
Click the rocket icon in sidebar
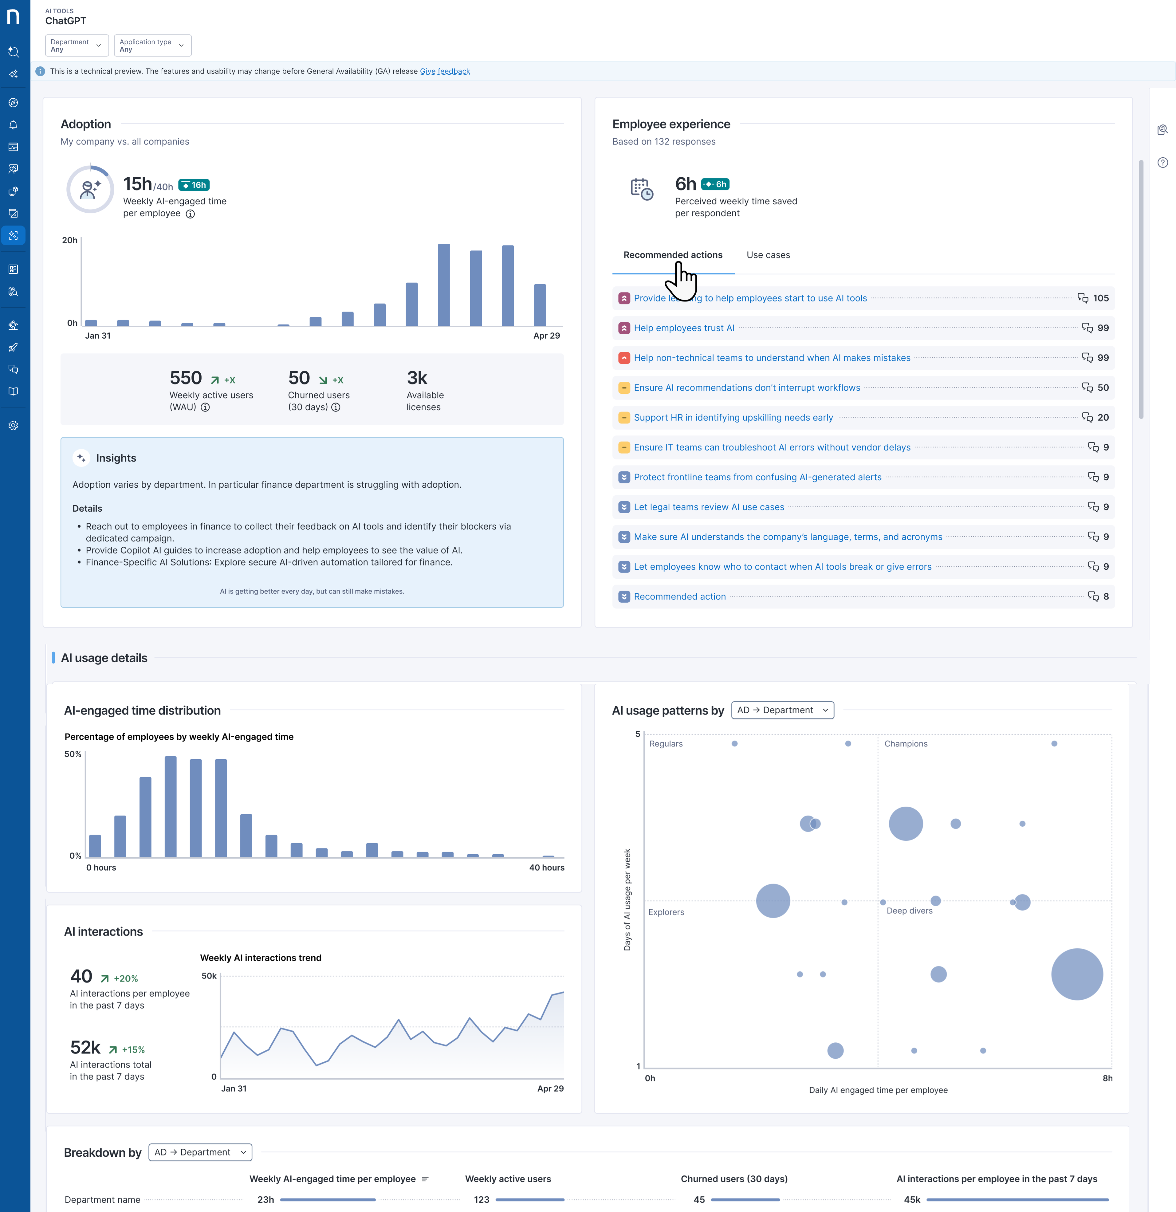13,348
